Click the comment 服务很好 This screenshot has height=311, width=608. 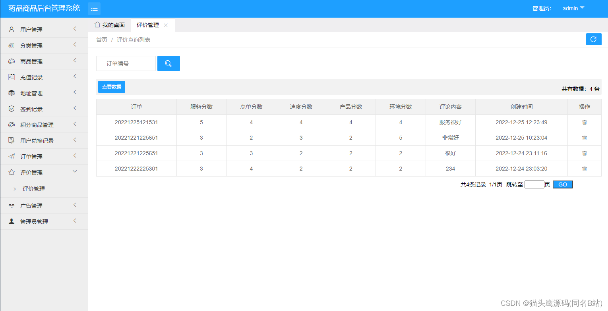(x=451, y=122)
